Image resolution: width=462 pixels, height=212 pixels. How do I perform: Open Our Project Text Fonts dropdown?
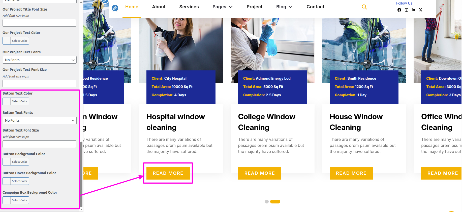coord(40,60)
